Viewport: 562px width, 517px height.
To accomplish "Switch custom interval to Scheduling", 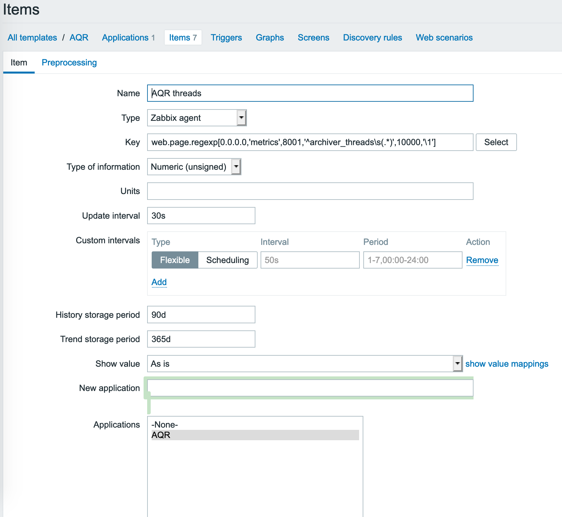I will click(228, 260).
